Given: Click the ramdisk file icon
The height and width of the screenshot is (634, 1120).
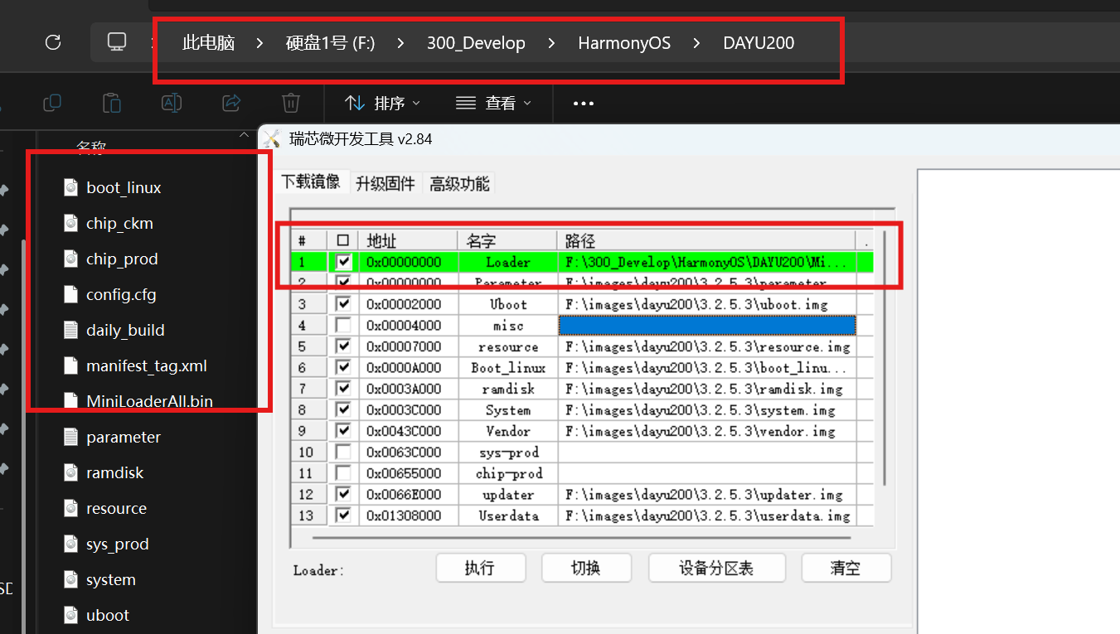Looking at the screenshot, I should point(71,472).
